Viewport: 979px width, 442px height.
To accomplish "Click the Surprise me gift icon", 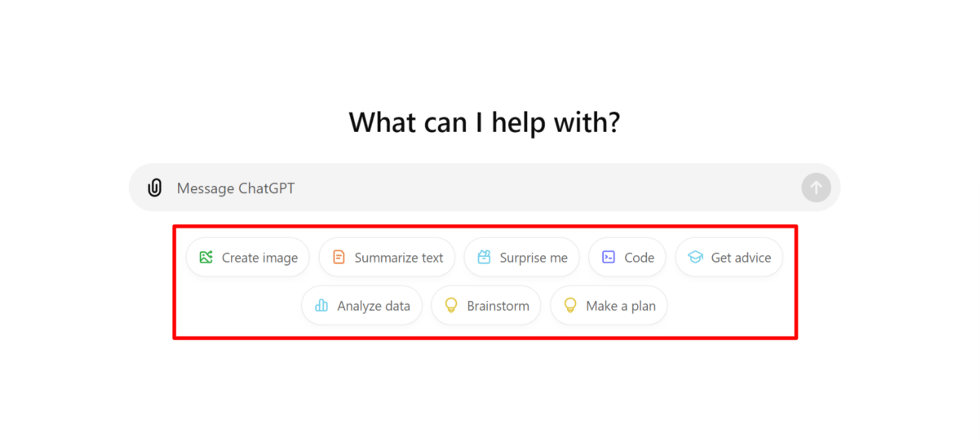I will pyautogui.click(x=484, y=258).
